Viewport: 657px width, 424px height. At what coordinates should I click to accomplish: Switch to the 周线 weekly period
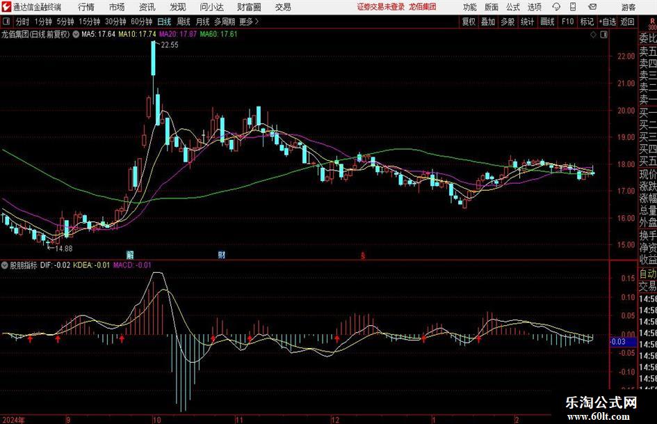(184, 22)
